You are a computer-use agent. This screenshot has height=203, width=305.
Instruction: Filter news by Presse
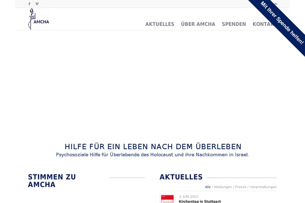[x=240, y=187]
